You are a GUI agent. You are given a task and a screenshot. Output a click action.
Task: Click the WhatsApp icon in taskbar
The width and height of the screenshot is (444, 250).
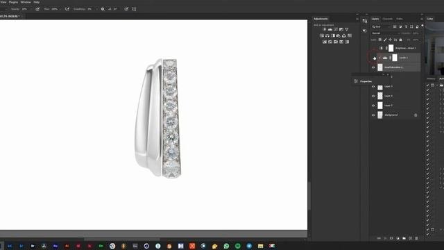coord(226,246)
